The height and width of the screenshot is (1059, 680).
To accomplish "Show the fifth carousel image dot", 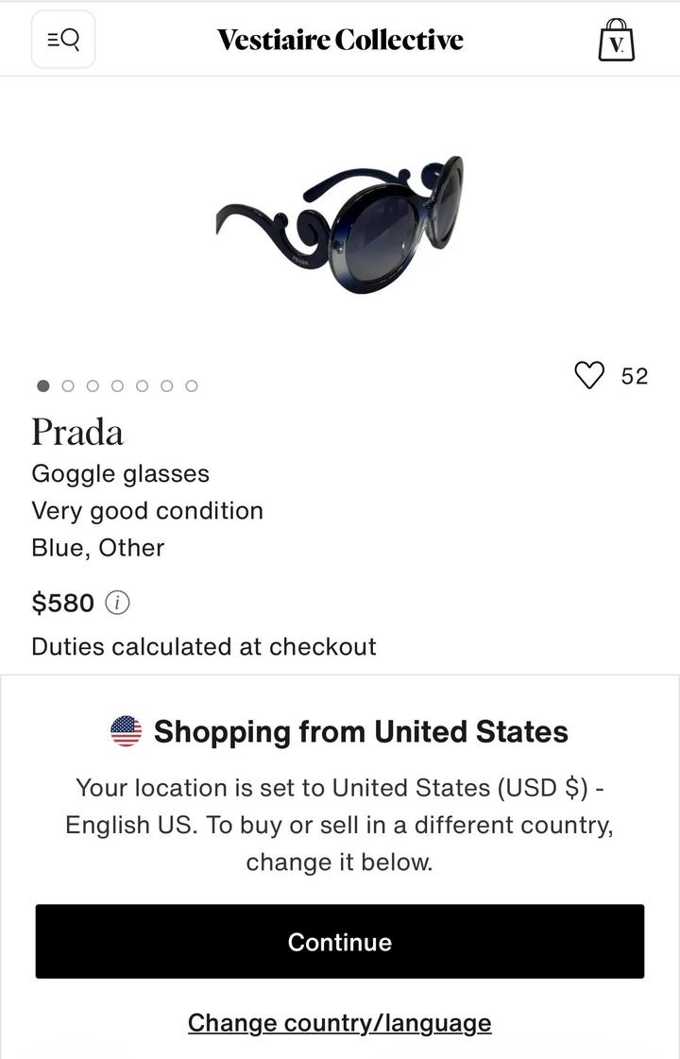I will tap(142, 385).
